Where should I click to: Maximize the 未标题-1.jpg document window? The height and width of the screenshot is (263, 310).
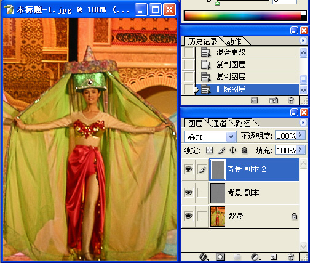(155, 10)
